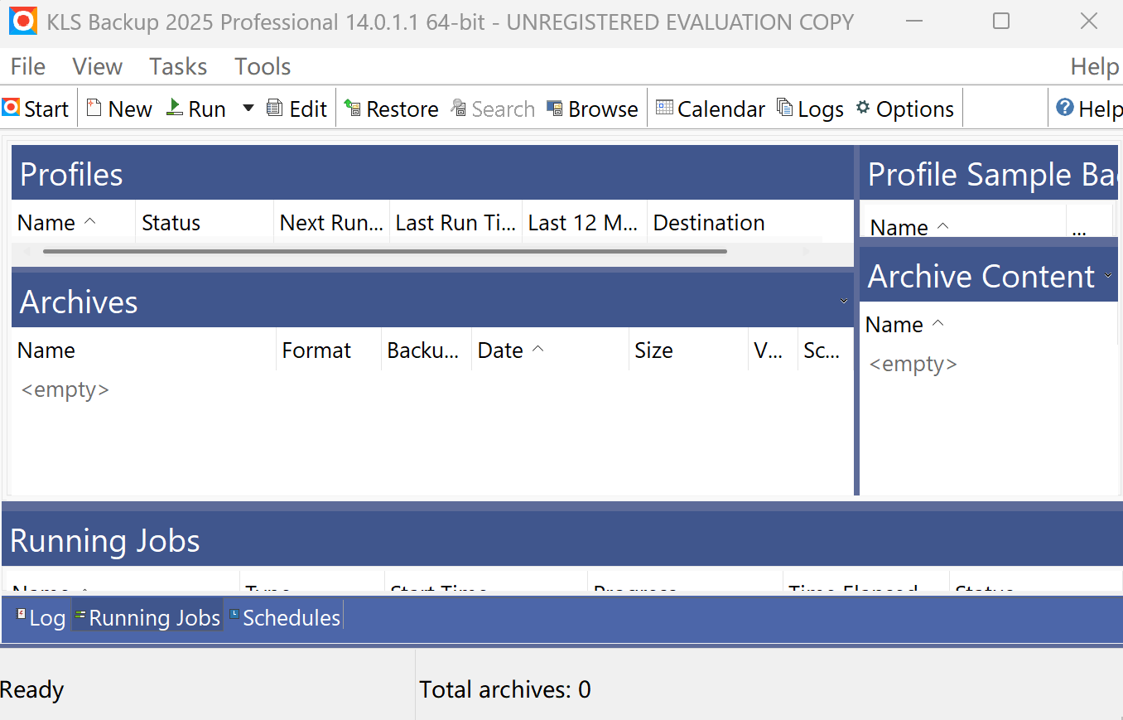This screenshot has width=1123, height=720.
Task: Open the Archive Content panel dropdown
Action: 1108,276
